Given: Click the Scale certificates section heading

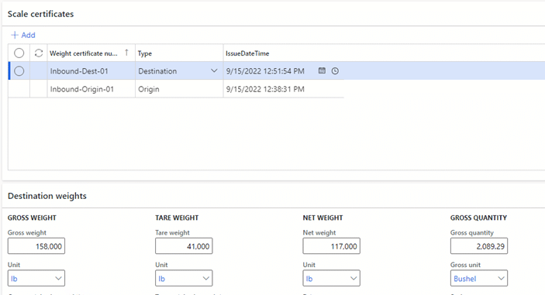Looking at the screenshot, I should [x=40, y=14].
